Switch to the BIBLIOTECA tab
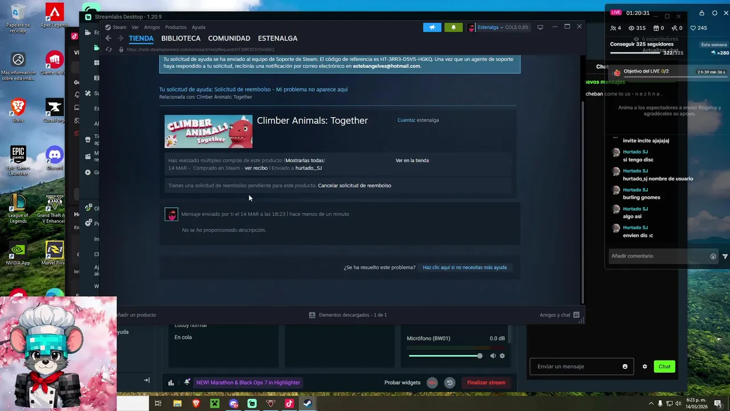This screenshot has height=411, width=730. click(181, 38)
